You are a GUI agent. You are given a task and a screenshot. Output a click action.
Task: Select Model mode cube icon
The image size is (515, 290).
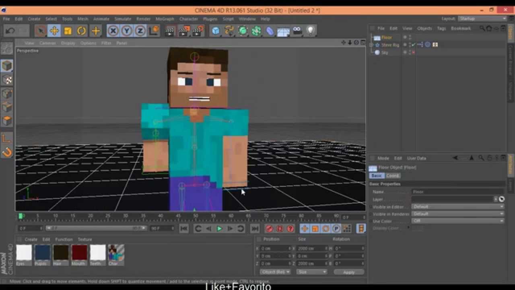(7, 66)
